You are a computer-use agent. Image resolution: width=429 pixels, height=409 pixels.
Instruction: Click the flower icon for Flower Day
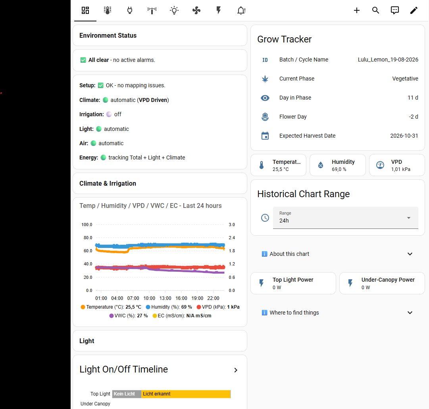pyautogui.click(x=265, y=117)
